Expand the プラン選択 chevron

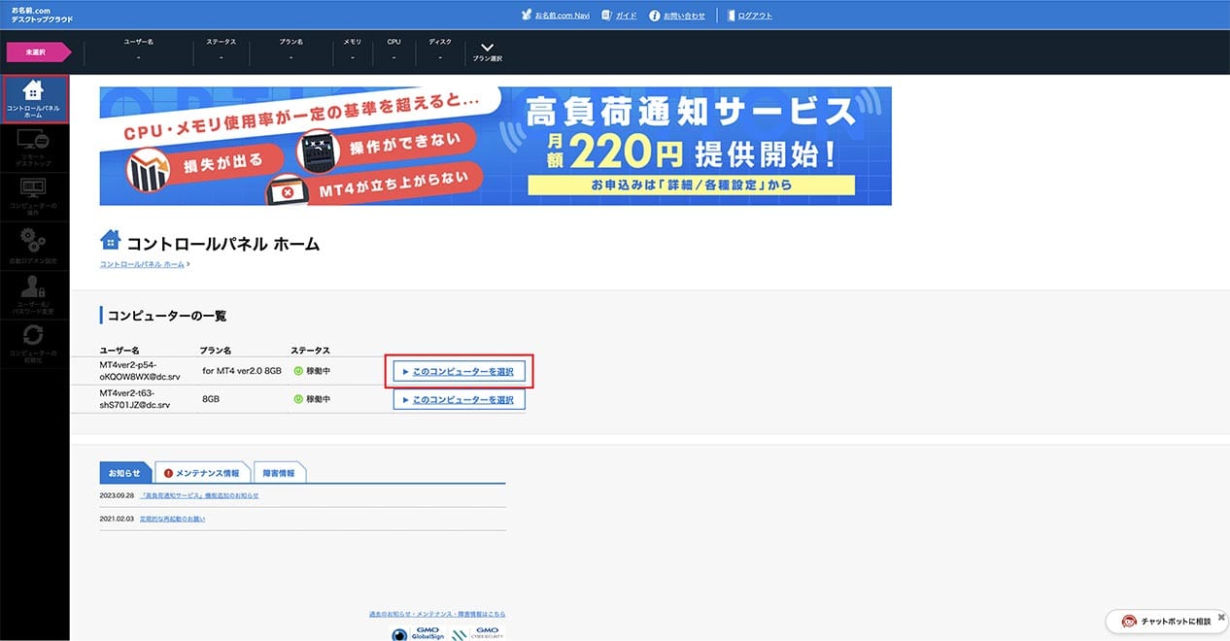(488, 48)
